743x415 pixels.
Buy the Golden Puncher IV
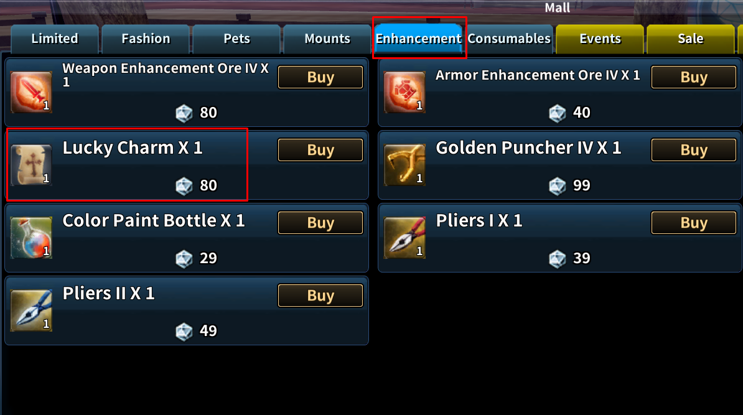tap(694, 150)
